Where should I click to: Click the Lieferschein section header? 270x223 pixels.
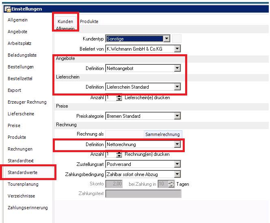pos(68,77)
